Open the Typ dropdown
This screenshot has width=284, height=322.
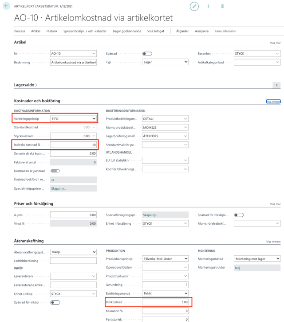pyautogui.click(x=165, y=62)
